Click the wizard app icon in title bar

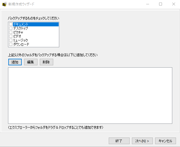4,4
